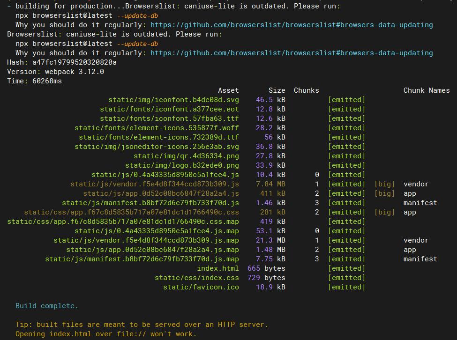Click the Build complete message
This screenshot has width=457, height=340.
click(47, 306)
